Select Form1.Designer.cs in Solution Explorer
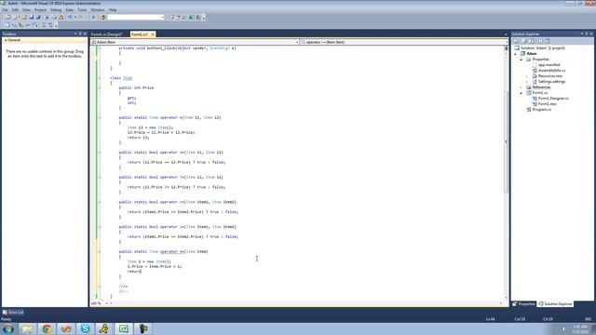Image resolution: width=596 pixels, height=335 pixels. point(553,99)
